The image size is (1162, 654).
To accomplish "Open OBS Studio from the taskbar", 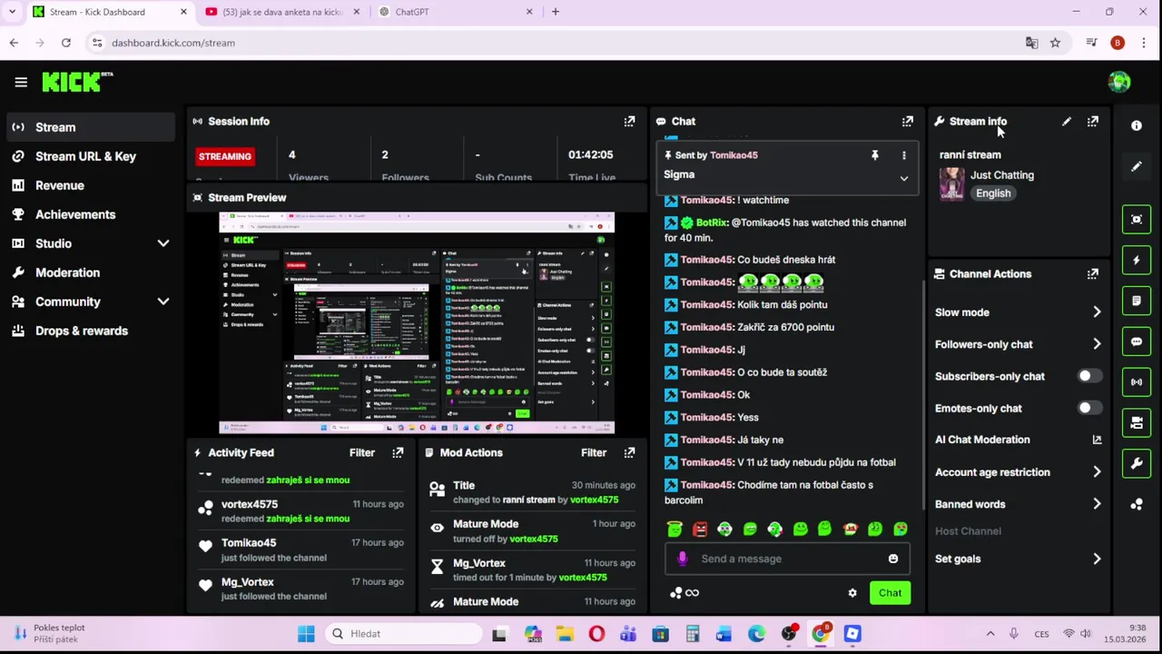I will click(x=788, y=634).
